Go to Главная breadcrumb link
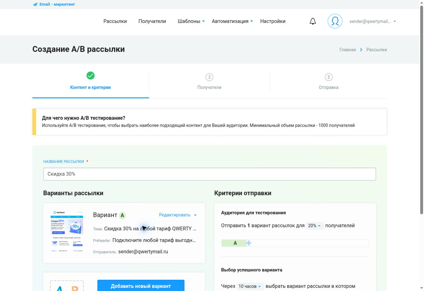 click(348, 50)
